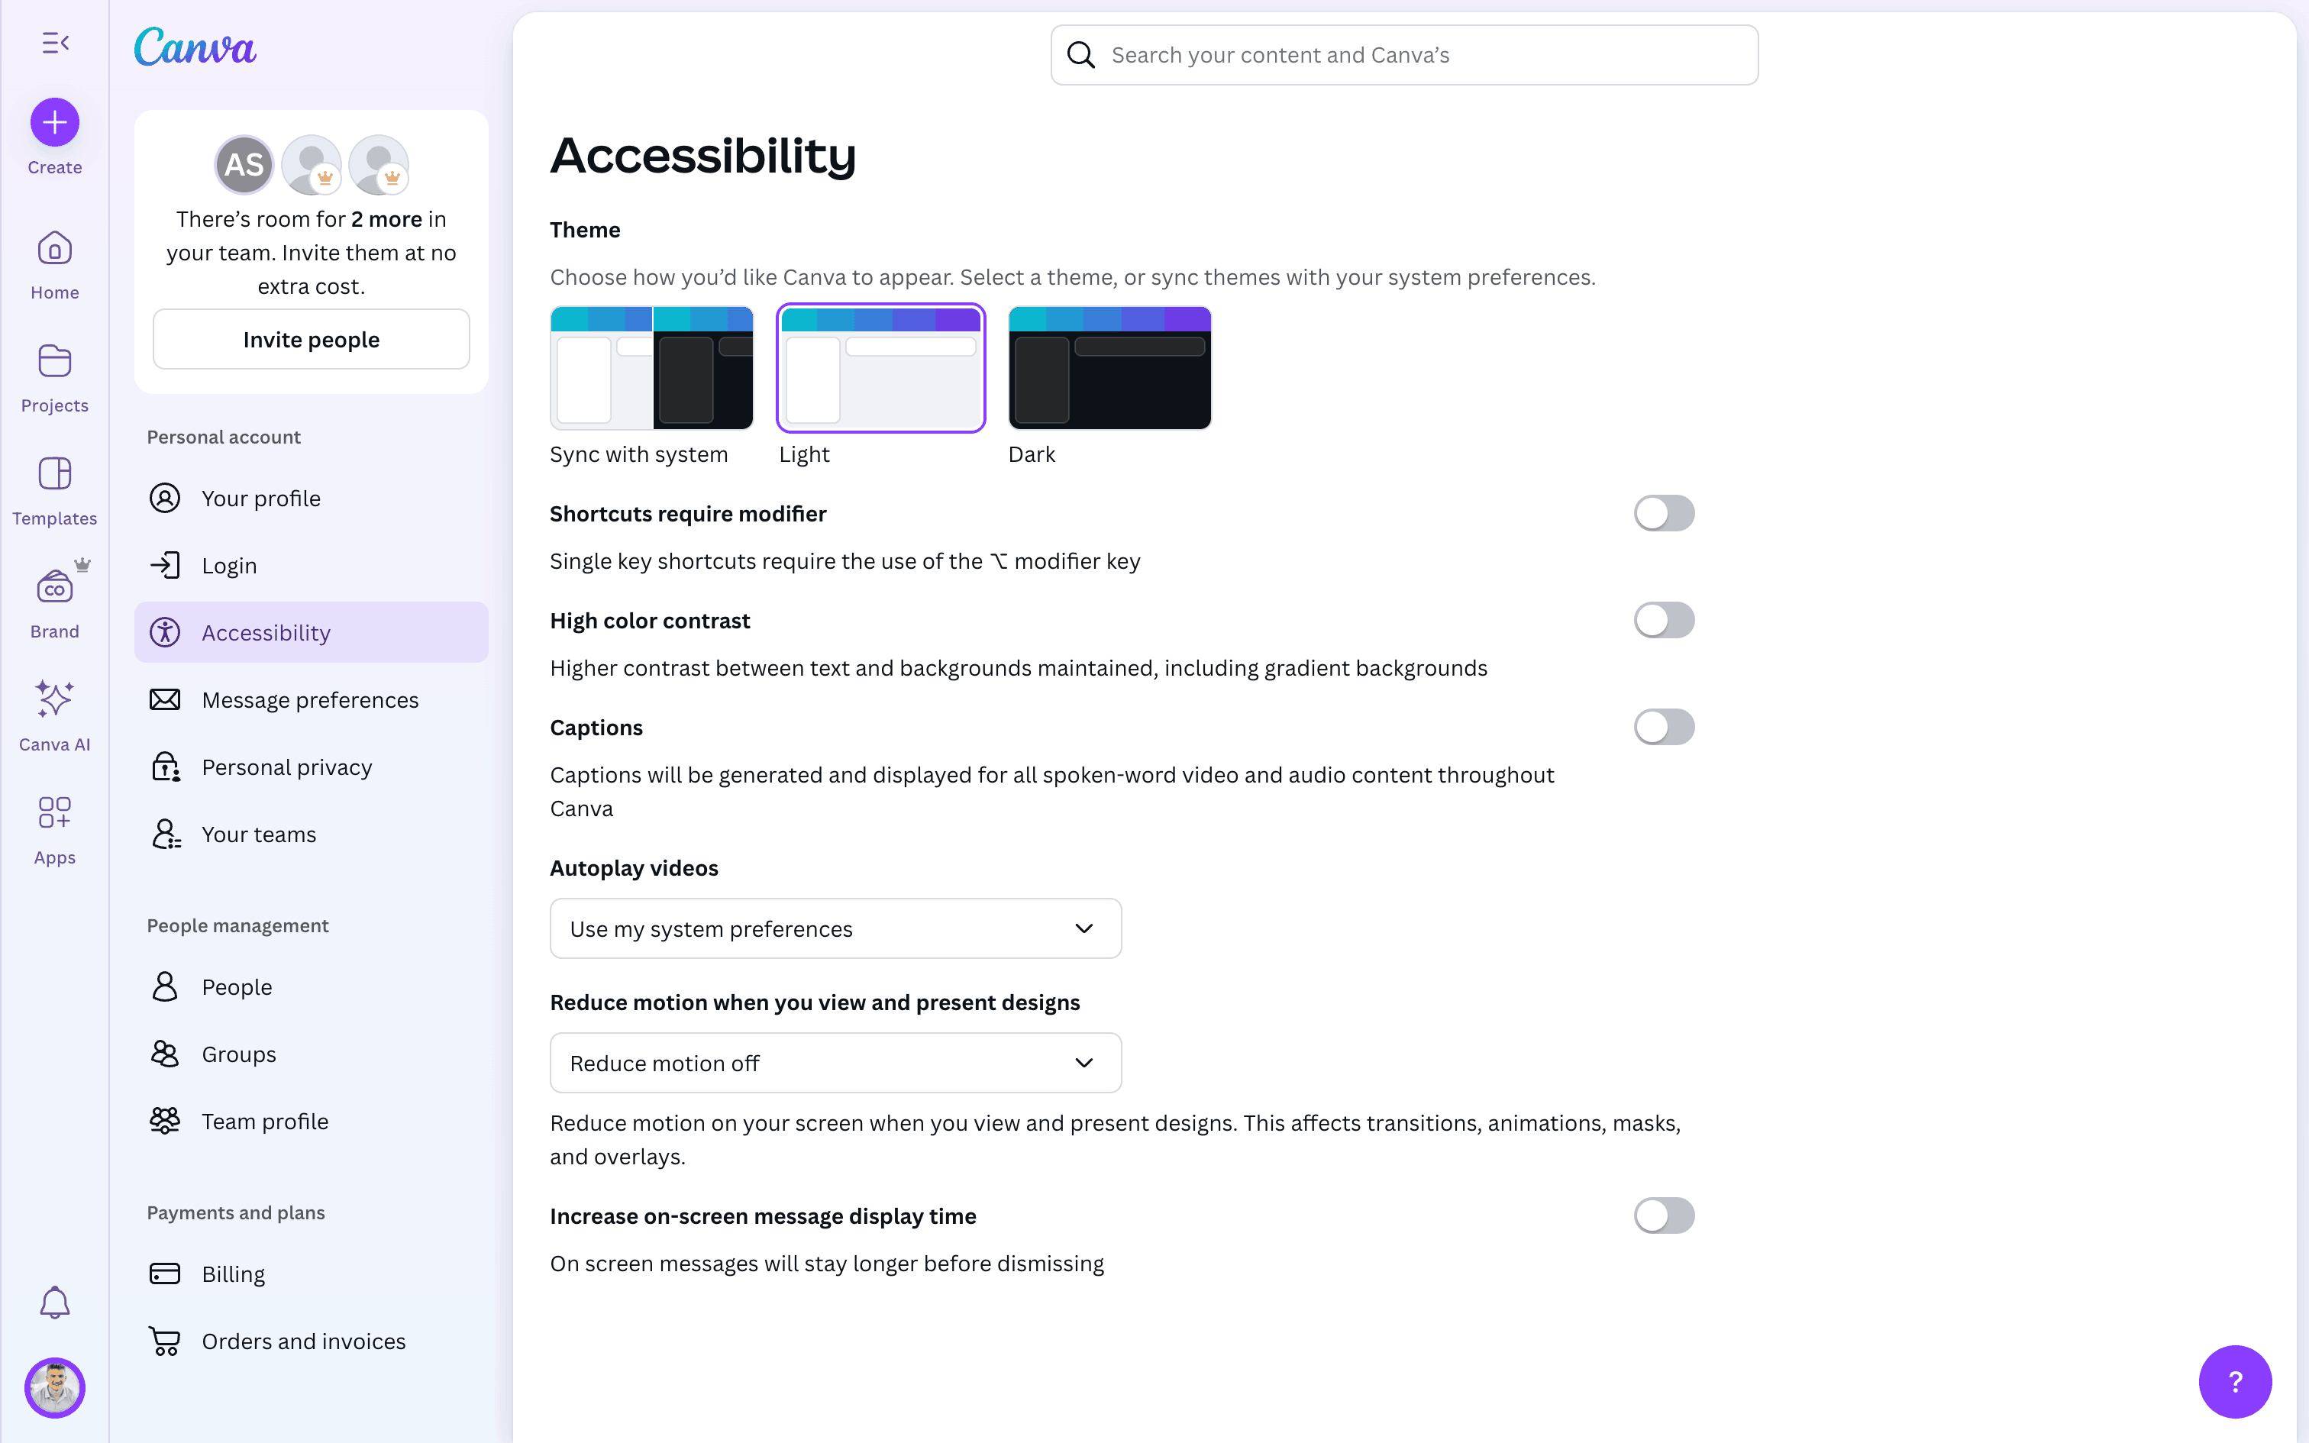This screenshot has width=2309, height=1443.
Task: Open the Templates icon in sidebar
Action: click(x=54, y=474)
